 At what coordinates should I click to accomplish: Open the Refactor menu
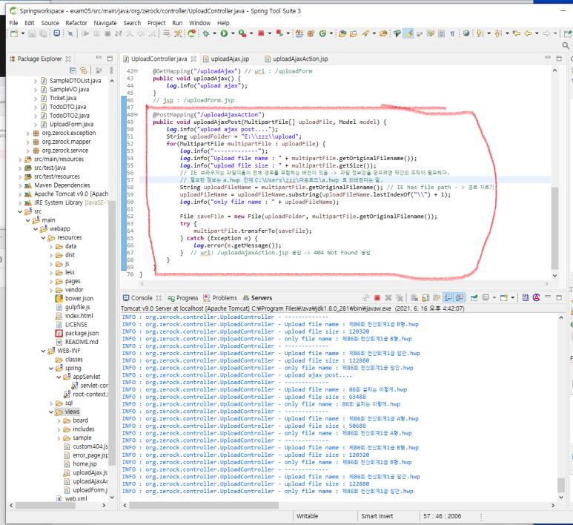click(76, 23)
